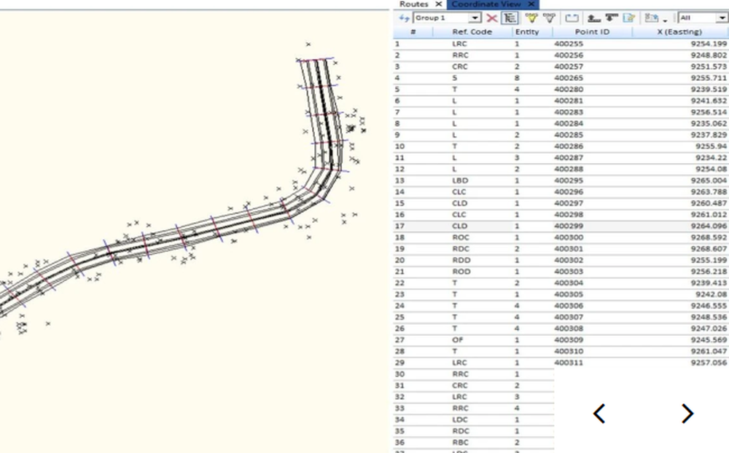Select the S ref code in row 4
Viewport: 729px width, 453px height.
(x=454, y=78)
